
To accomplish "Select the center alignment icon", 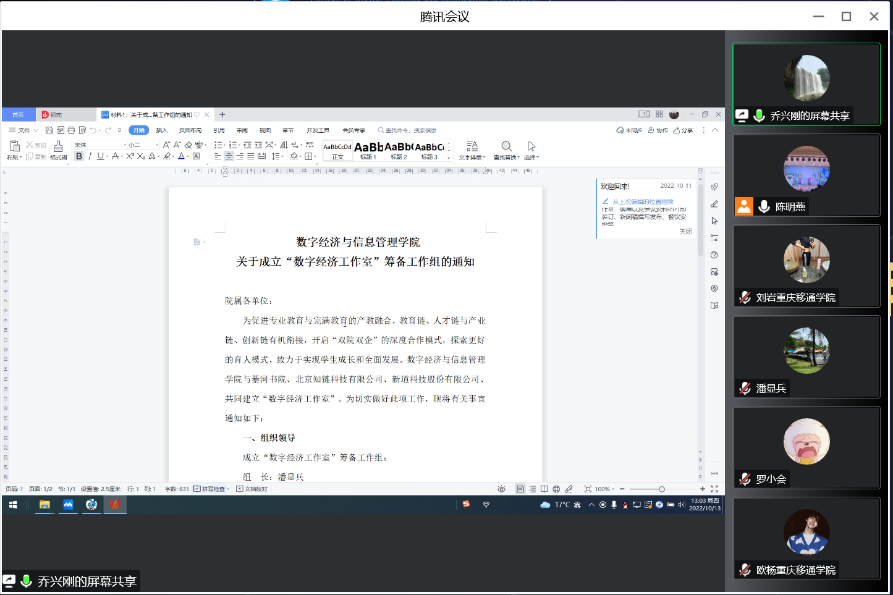I will click(x=229, y=156).
